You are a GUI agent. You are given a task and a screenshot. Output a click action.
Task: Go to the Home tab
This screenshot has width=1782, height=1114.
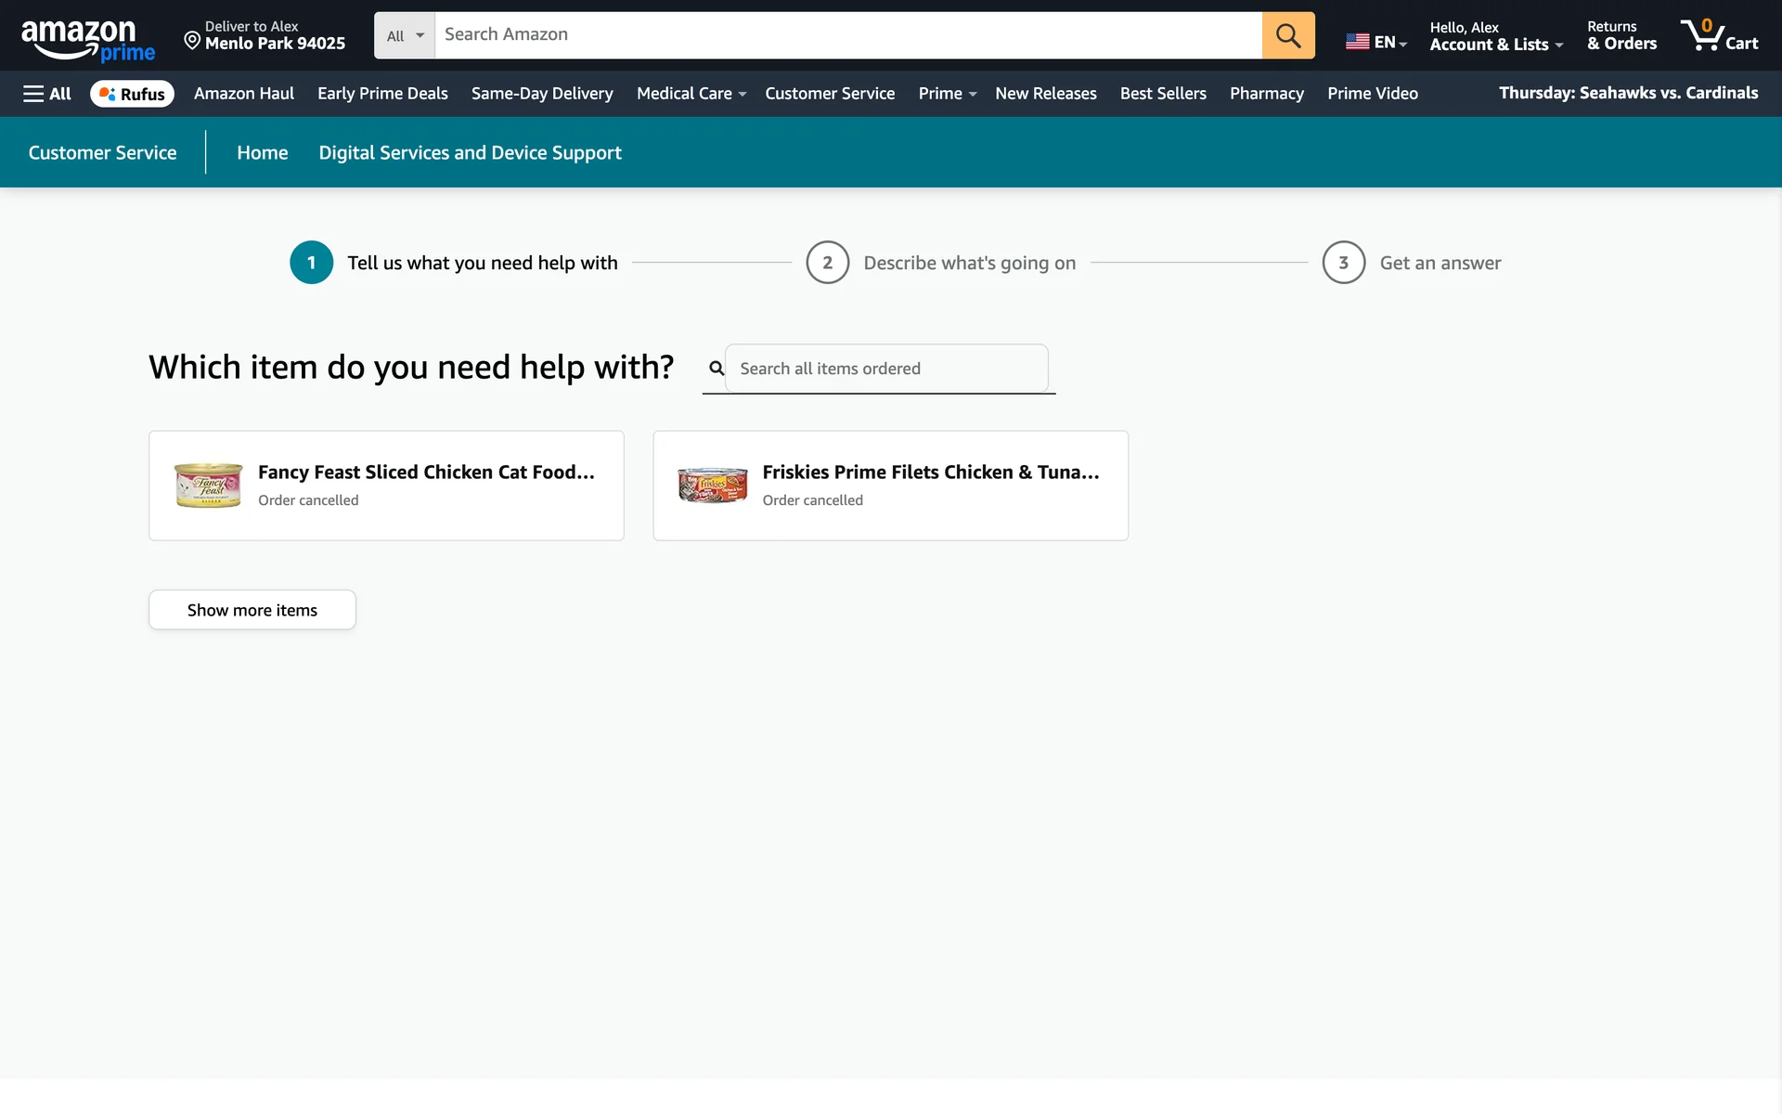(262, 153)
